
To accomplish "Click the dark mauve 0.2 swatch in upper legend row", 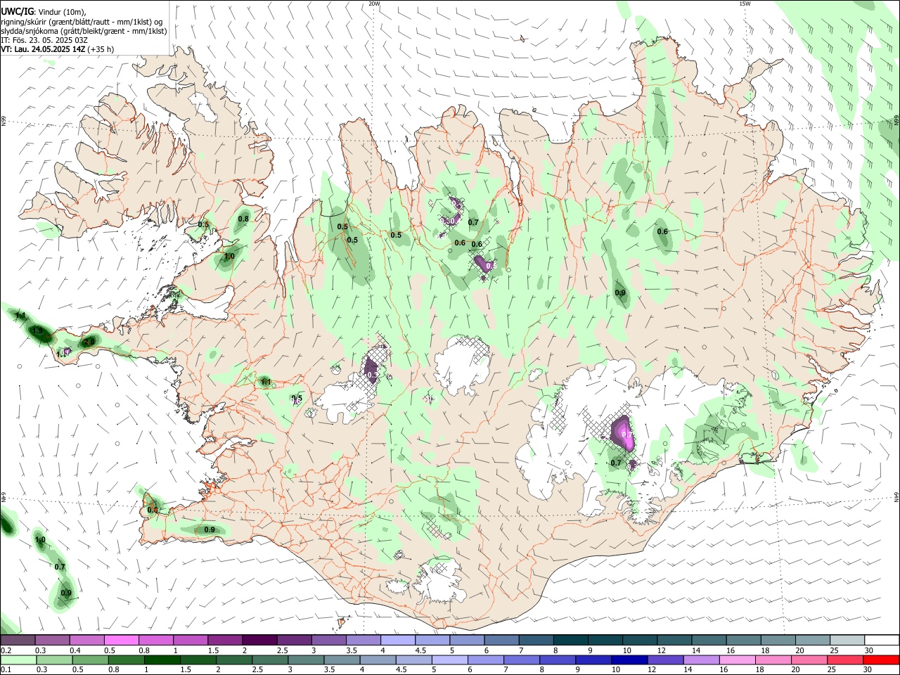I will 18,641.
